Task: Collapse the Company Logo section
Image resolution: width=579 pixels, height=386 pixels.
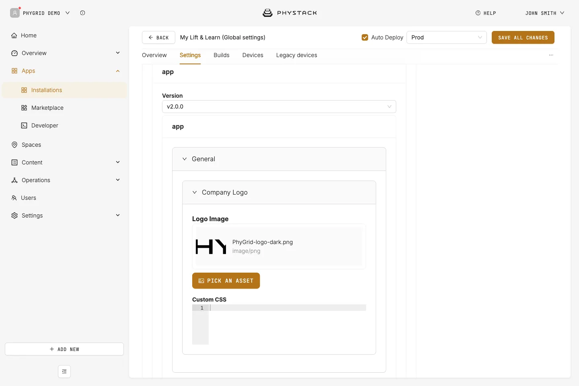Action: point(195,192)
